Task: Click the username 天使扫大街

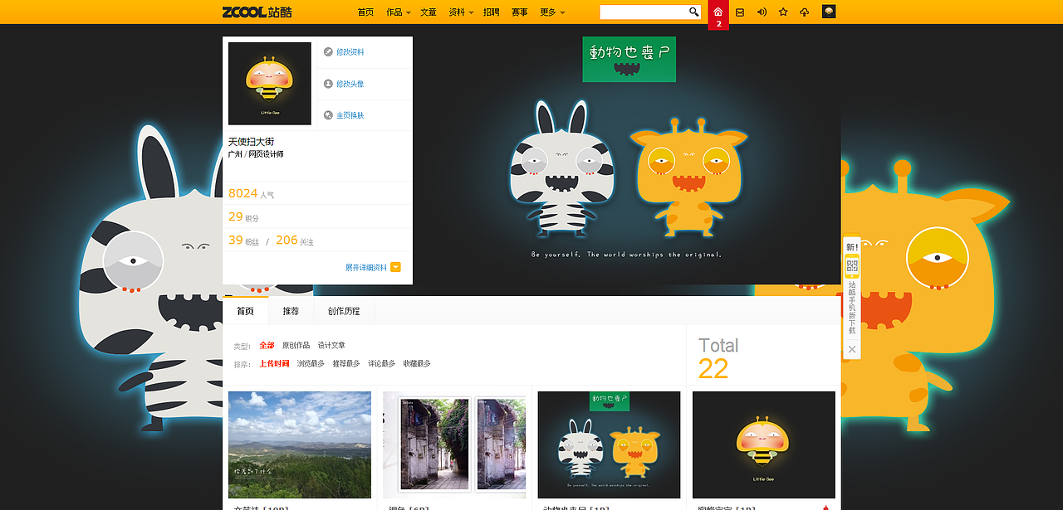Action: (251, 142)
